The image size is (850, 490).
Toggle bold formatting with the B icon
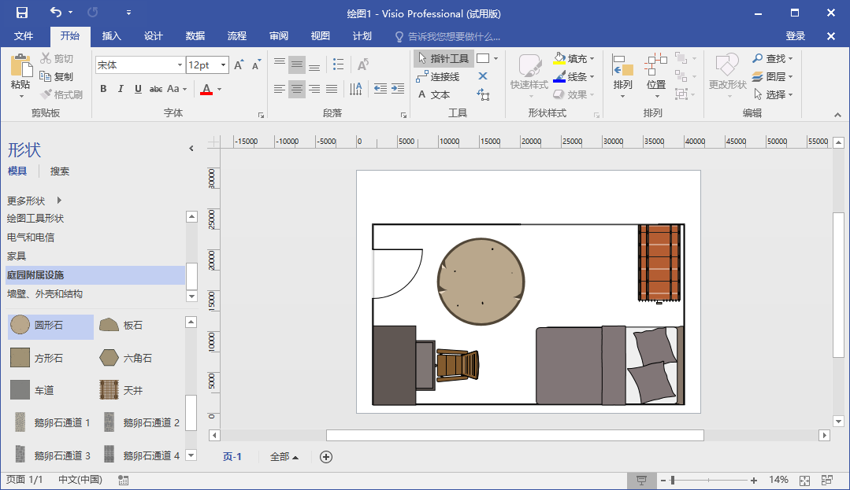tap(103, 89)
